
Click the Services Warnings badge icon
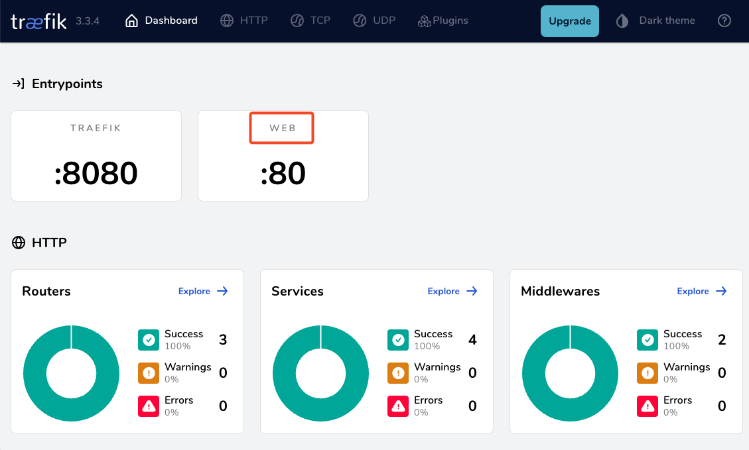[x=397, y=372]
